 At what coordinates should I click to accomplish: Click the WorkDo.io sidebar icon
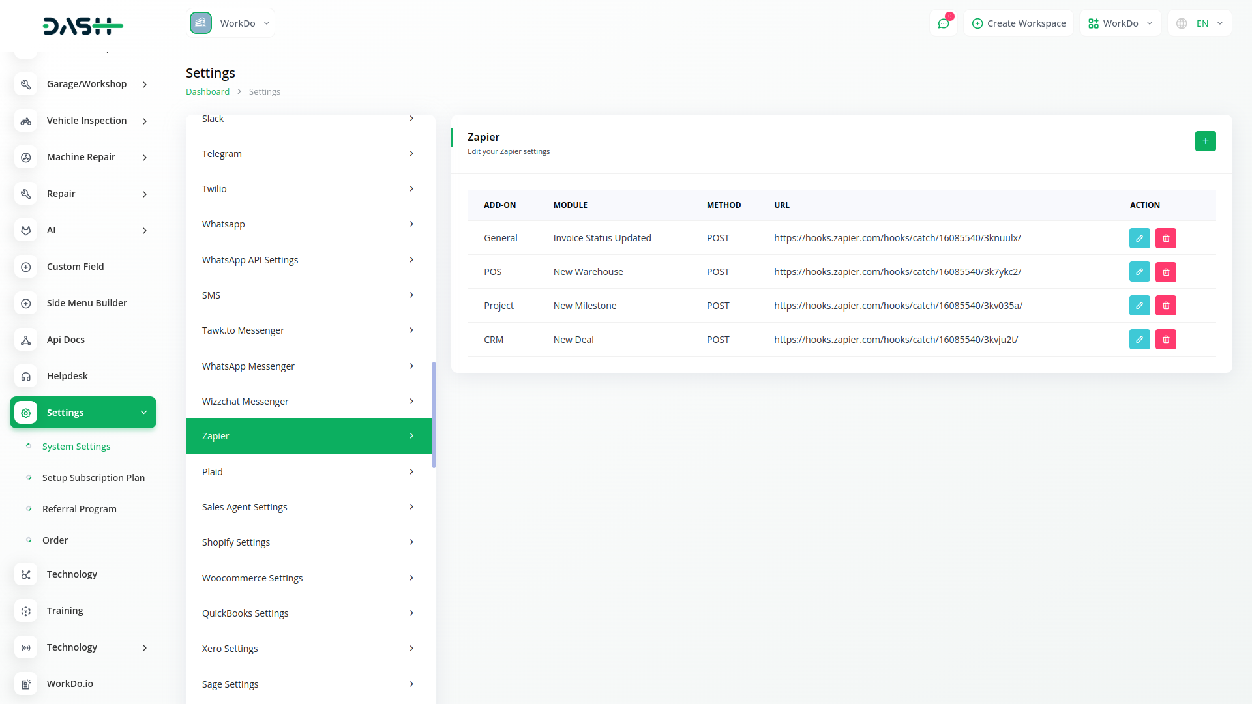tap(26, 684)
